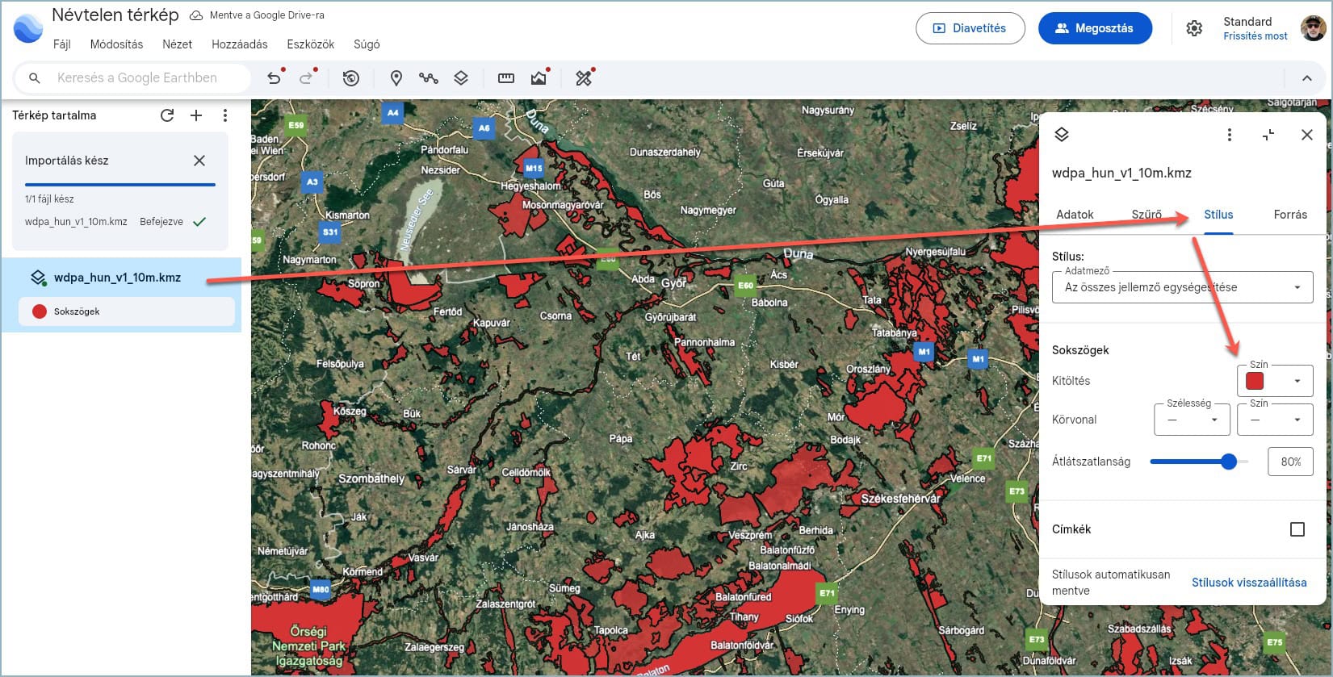Click the image overlay toolbar icon
The image size is (1333, 677).
pyautogui.click(x=539, y=78)
